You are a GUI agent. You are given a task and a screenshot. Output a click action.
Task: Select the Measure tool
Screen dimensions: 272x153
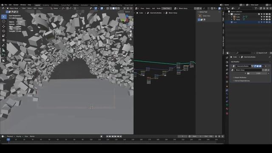[x=4, y=50]
